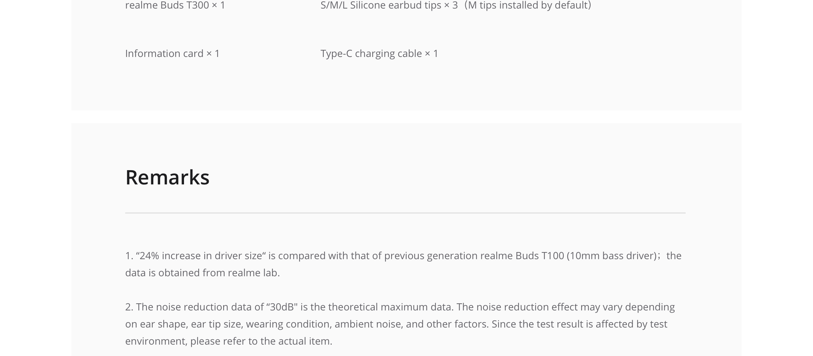
Task: Click the Information card × 1 text
Action: [x=172, y=53]
